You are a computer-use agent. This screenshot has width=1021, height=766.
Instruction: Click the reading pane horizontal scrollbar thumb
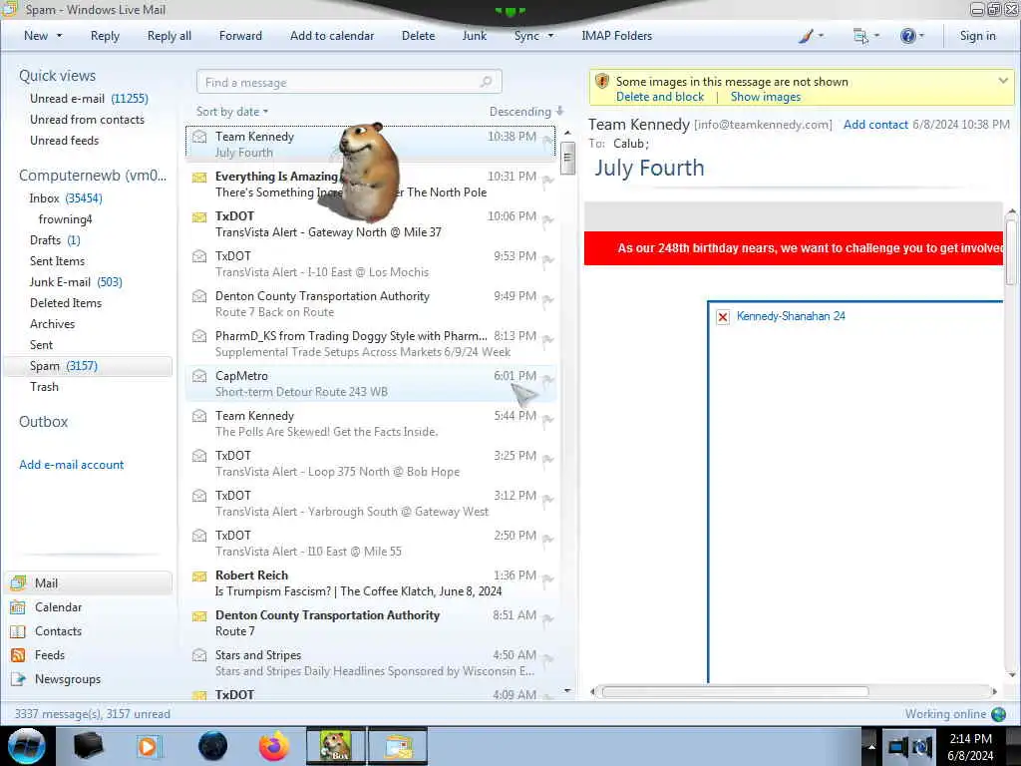pos(735,691)
